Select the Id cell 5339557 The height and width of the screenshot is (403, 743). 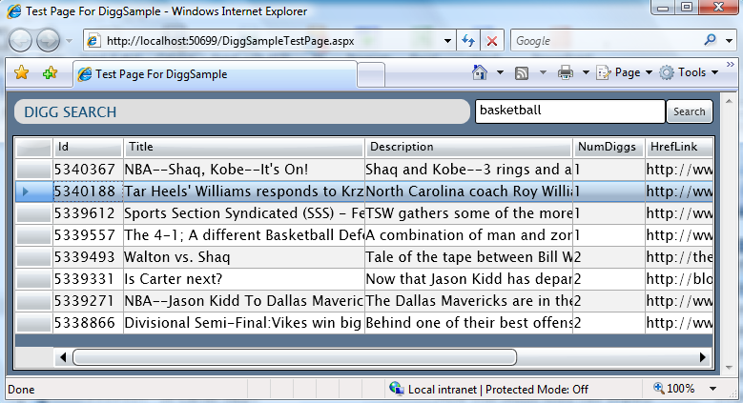(x=88, y=235)
